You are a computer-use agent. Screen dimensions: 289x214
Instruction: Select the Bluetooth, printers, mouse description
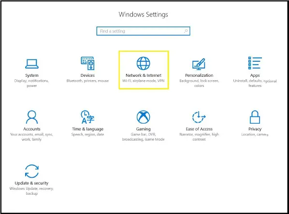click(x=87, y=81)
